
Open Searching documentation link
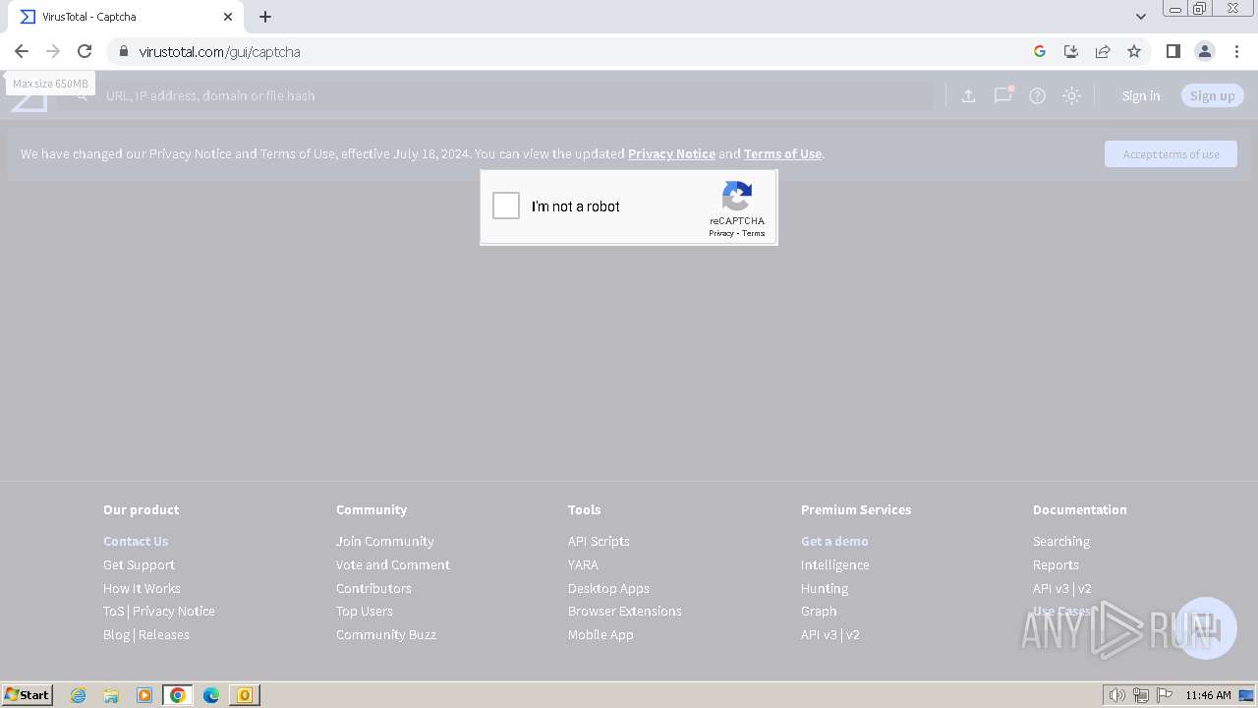coord(1061,541)
